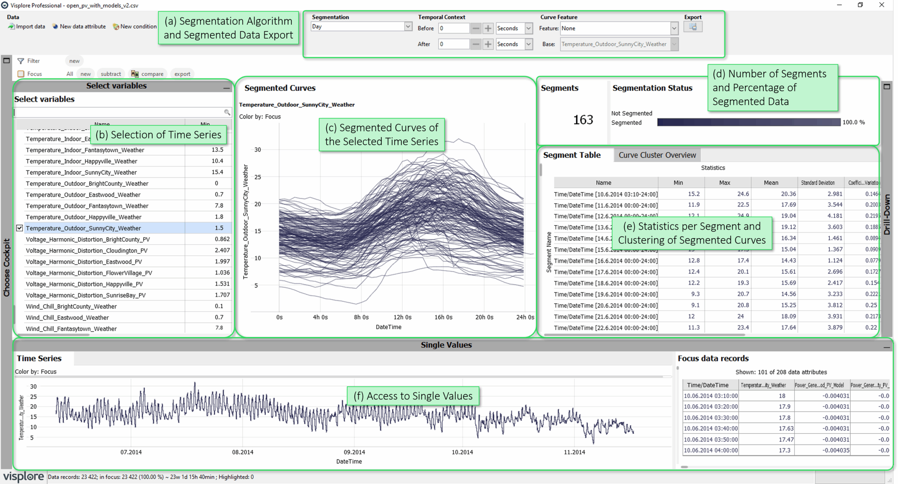
Task: Click the export button in the Focus row
Action: click(x=182, y=74)
